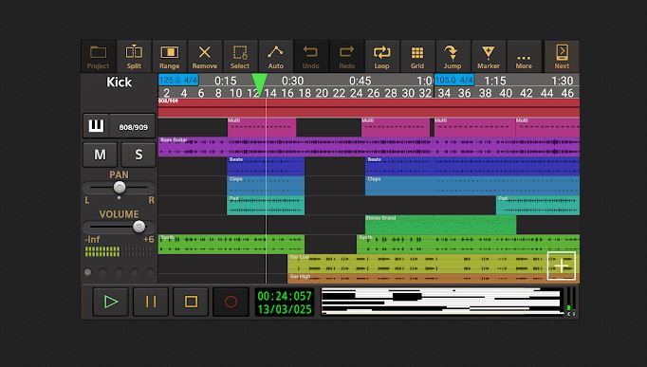Select the Split tool
The width and height of the screenshot is (647, 367).
click(x=134, y=57)
